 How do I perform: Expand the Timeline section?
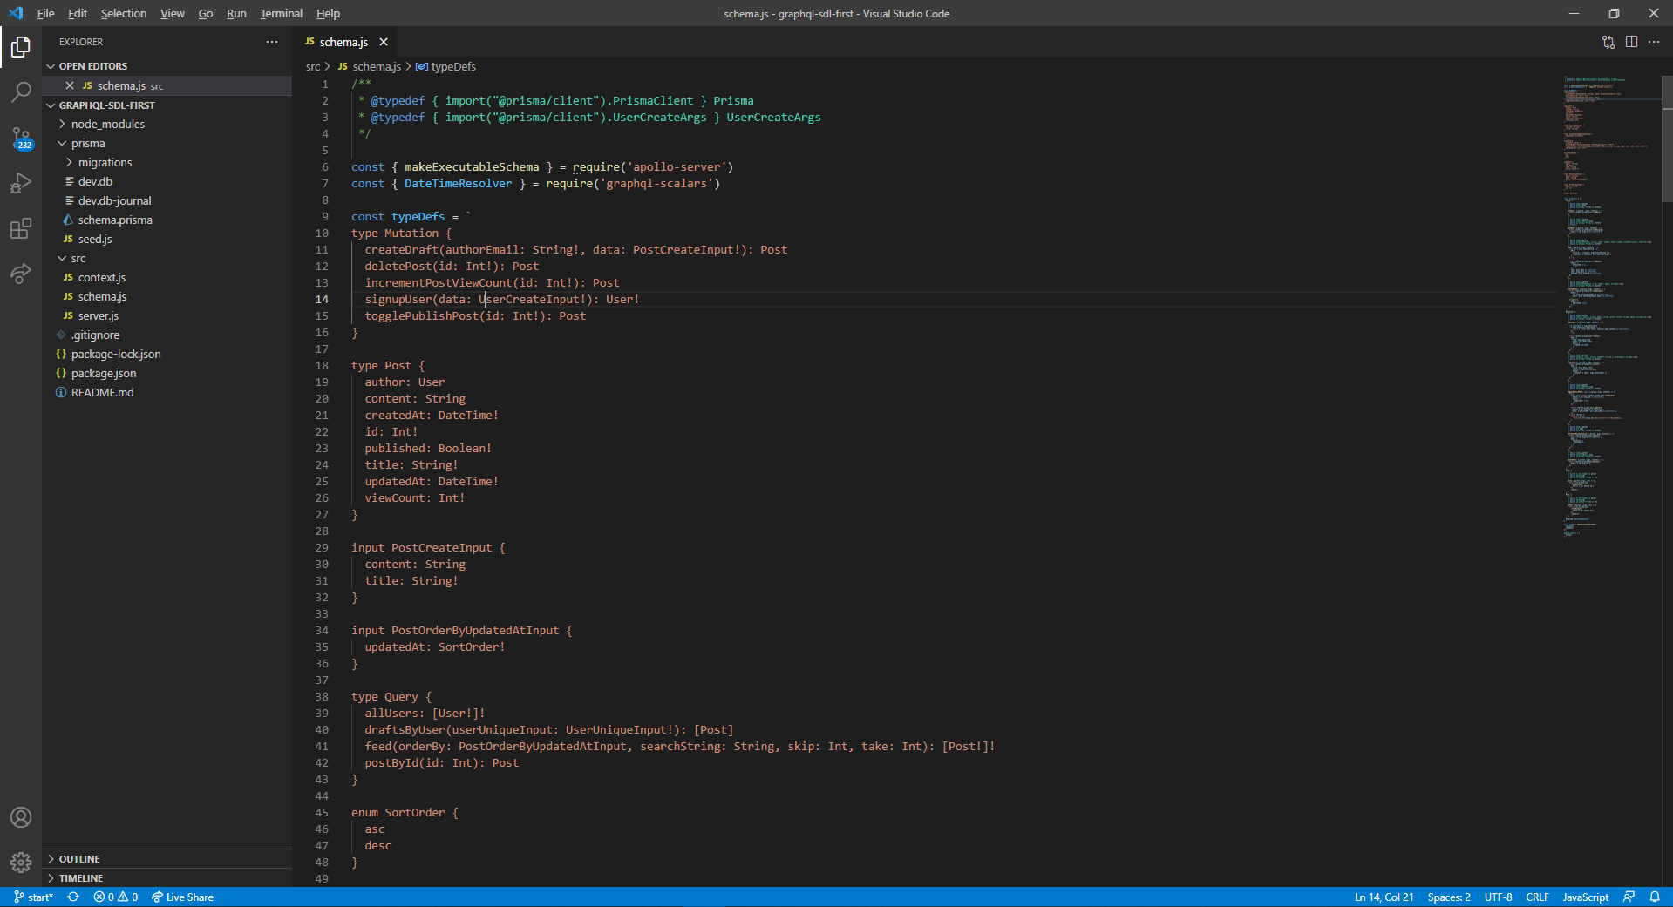[167, 878]
